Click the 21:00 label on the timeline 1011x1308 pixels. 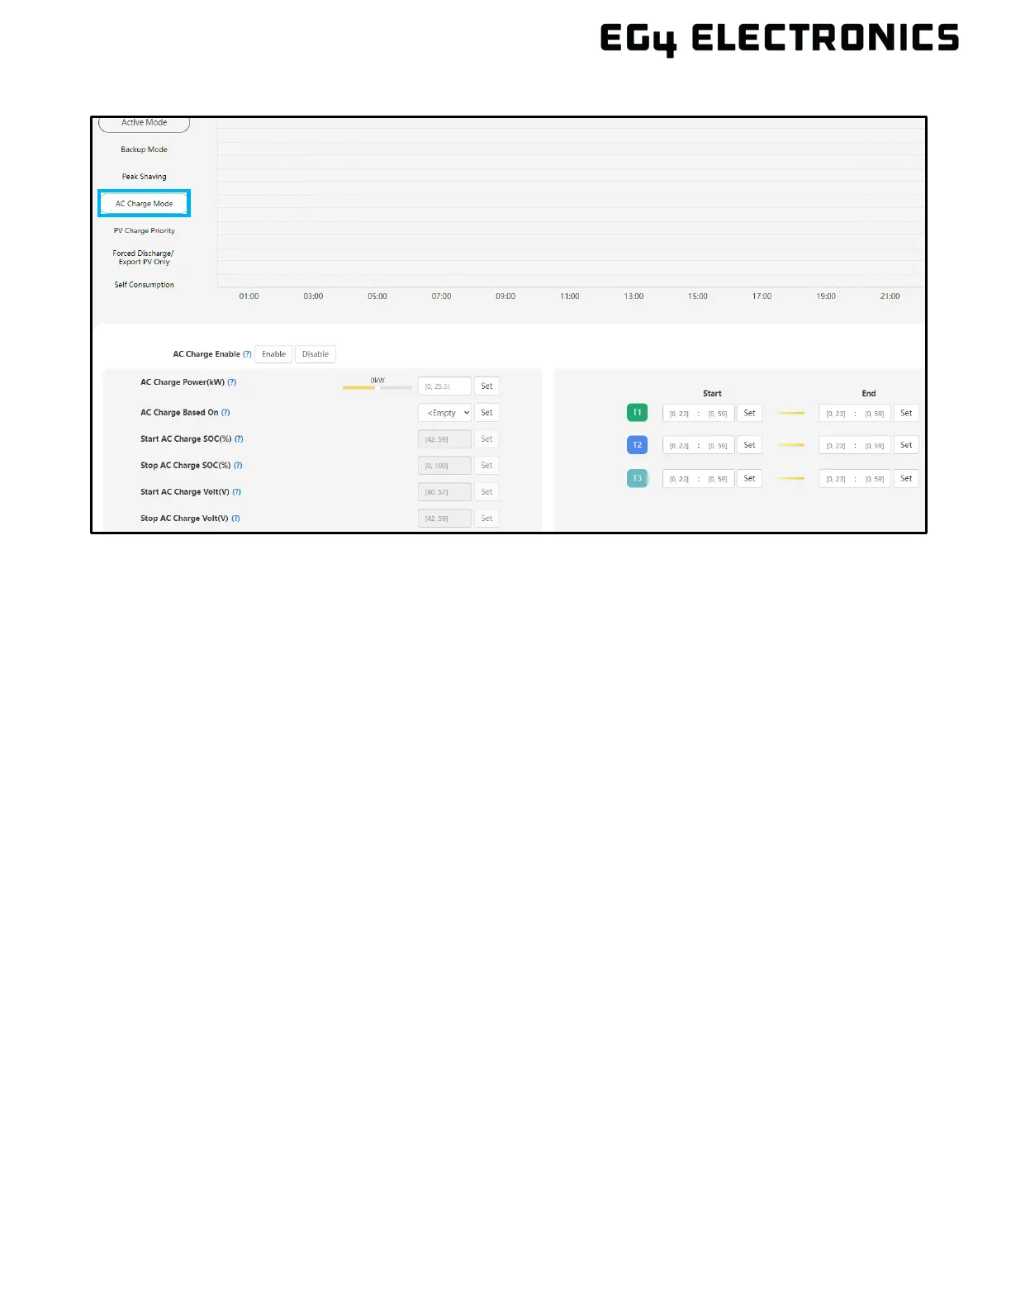pos(890,296)
